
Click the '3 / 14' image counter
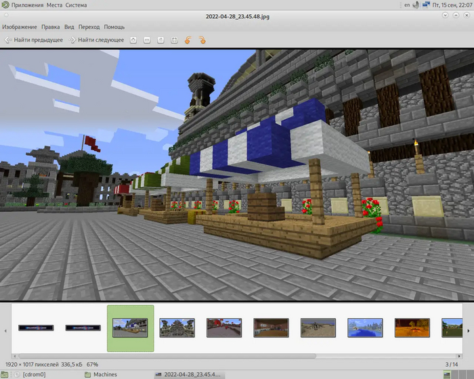(x=452, y=365)
